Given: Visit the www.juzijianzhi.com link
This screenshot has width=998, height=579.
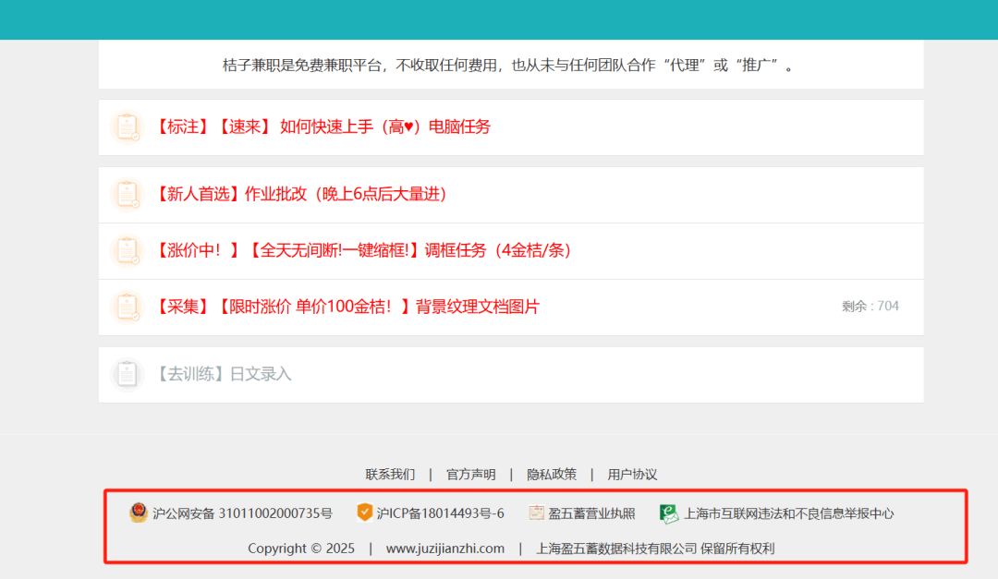Looking at the screenshot, I should click(x=445, y=549).
